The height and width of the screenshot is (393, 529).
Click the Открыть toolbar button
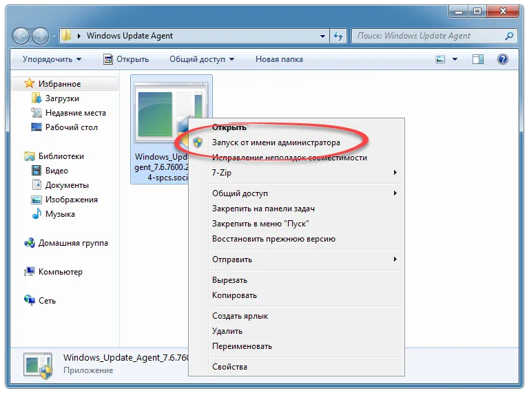tap(126, 59)
